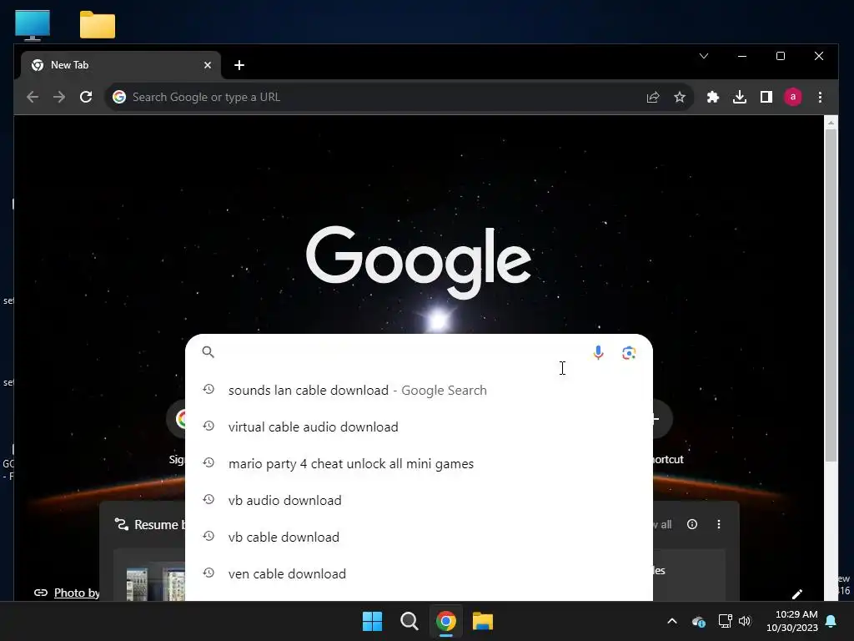Choose suggestion 'ven cable download'
Screen dimensions: 854x641
(419, 574)
